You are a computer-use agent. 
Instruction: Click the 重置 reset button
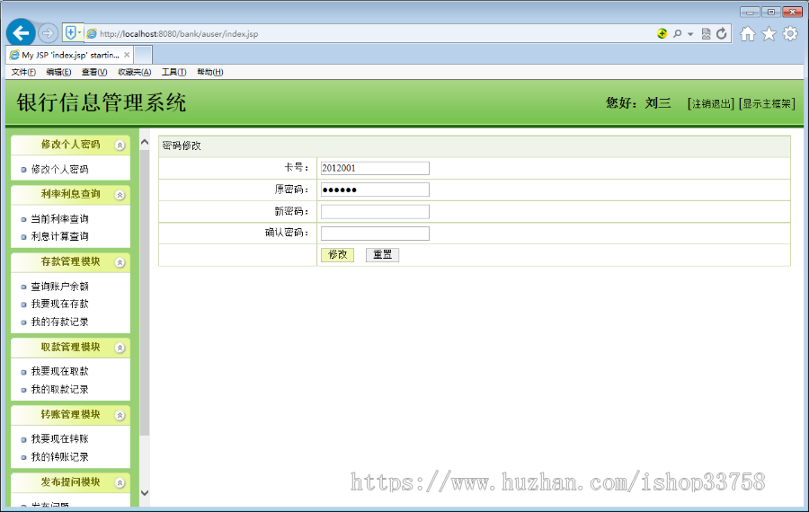(x=382, y=255)
